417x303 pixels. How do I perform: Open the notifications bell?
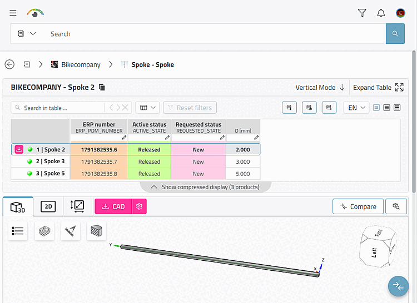381,13
